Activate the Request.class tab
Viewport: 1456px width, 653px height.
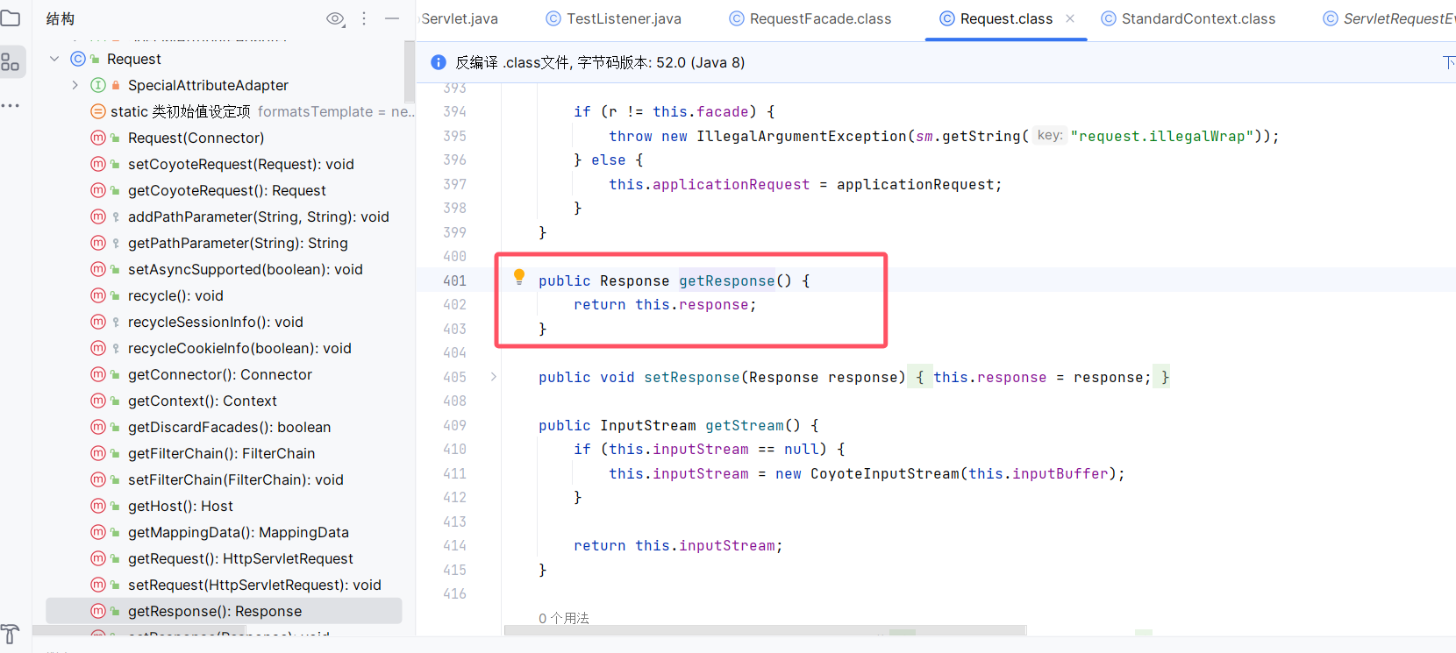(x=1006, y=18)
